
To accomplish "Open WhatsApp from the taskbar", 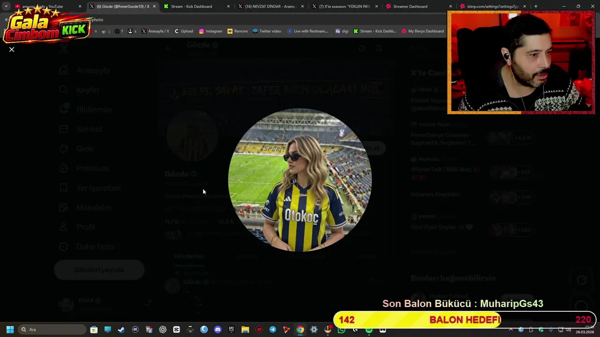I will coord(341,330).
